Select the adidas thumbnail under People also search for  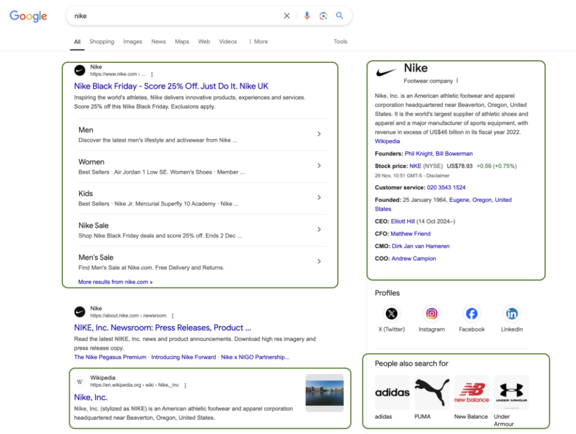392,392
